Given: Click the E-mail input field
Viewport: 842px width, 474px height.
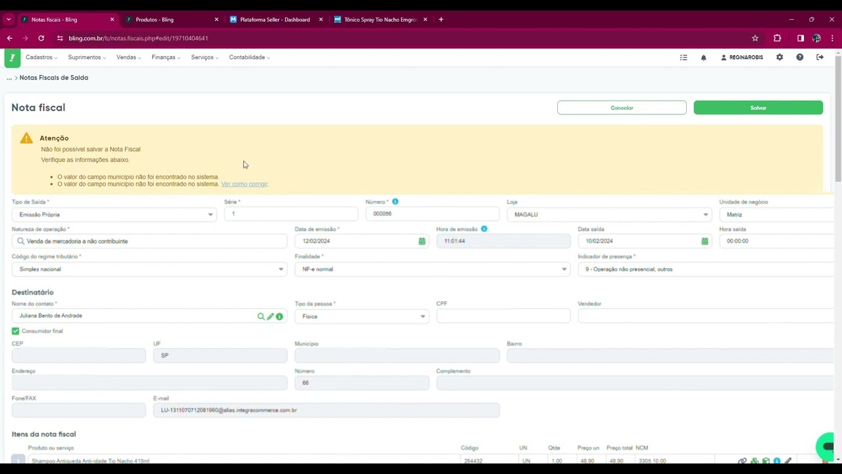Looking at the screenshot, I should click(326, 410).
